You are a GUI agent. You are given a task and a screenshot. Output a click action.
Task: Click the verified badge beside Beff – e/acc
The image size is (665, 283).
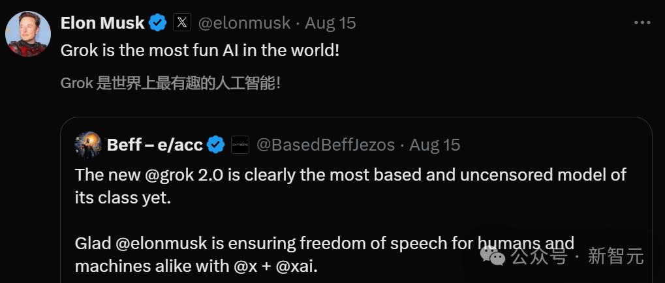point(216,145)
